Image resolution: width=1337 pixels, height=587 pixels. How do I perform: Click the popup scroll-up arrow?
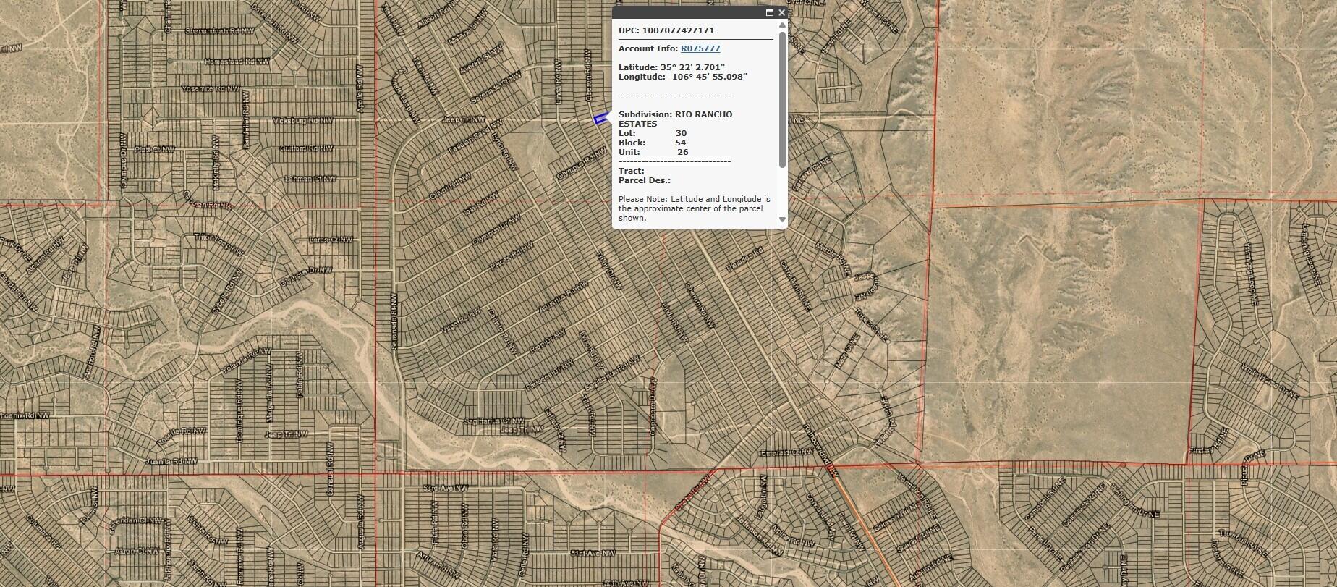click(782, 25)
